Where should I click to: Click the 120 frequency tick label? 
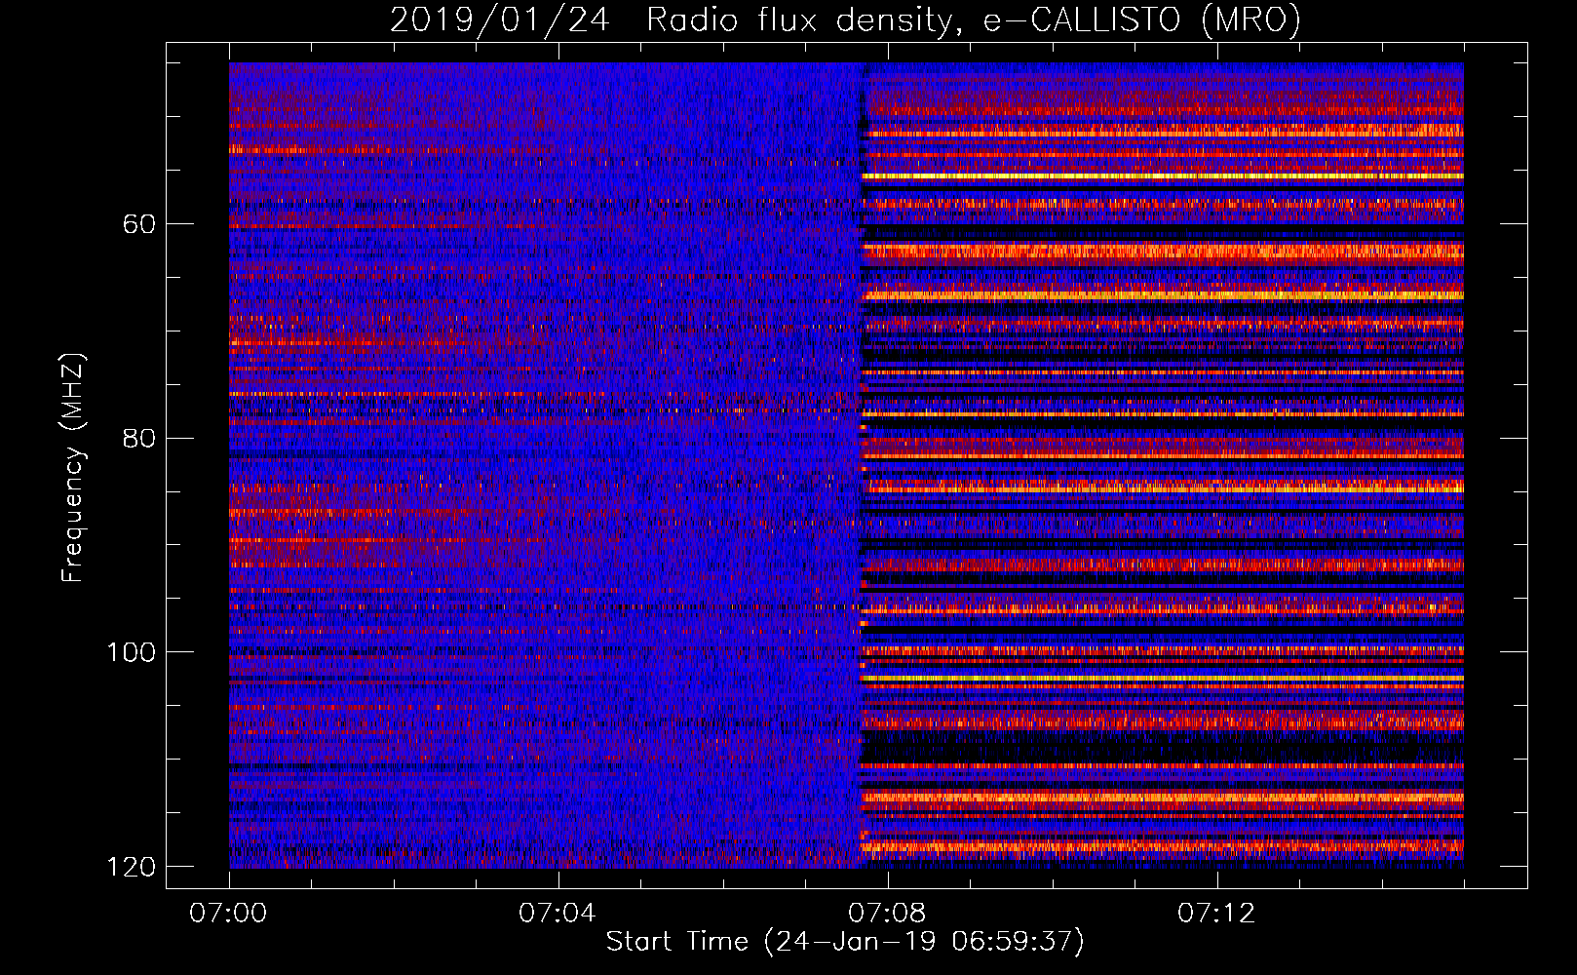click(131, 867)
